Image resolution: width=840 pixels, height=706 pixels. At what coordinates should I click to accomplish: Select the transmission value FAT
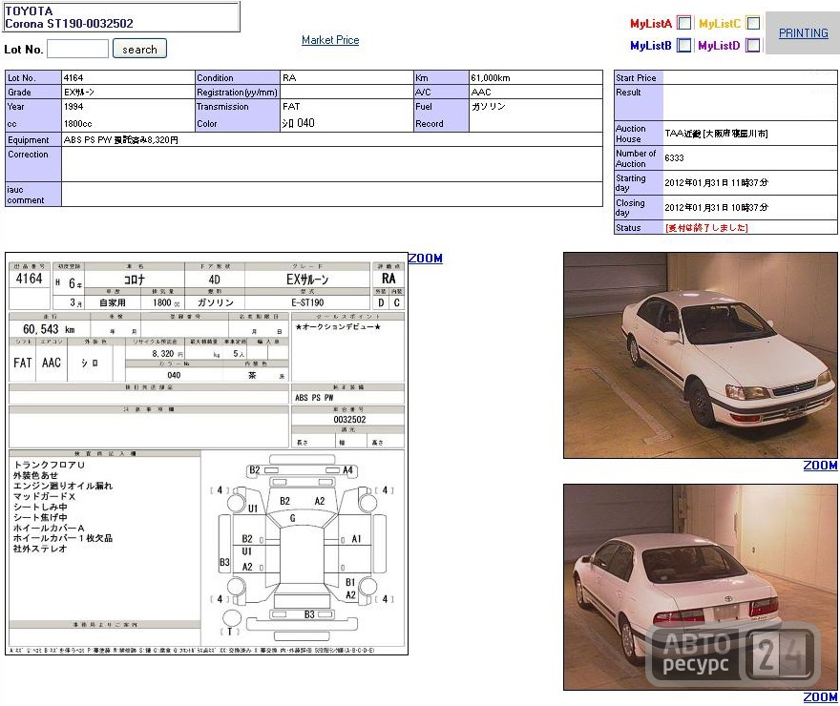[x=291, y=107]
